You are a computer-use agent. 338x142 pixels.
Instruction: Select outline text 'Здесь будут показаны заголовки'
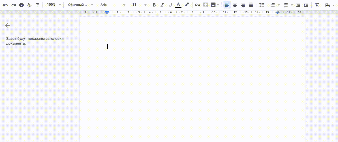click(x=35, y=39)
